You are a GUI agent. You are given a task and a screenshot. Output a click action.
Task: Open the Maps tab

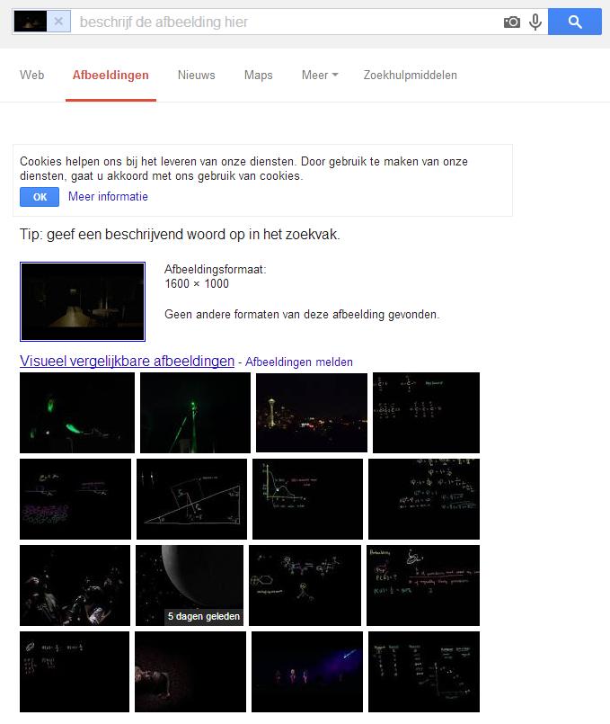[x=258, y=76]
